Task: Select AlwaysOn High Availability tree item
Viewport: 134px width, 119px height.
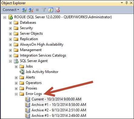Action: 42,44
